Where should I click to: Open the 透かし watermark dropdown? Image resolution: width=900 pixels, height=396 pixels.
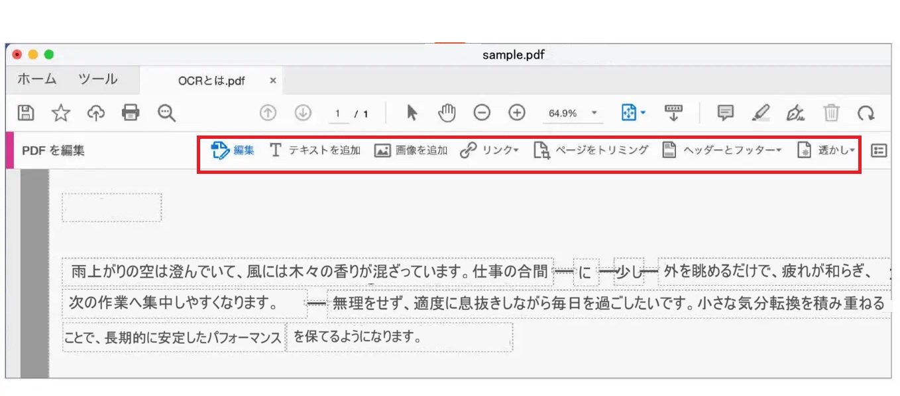click(x=826, y=150)
